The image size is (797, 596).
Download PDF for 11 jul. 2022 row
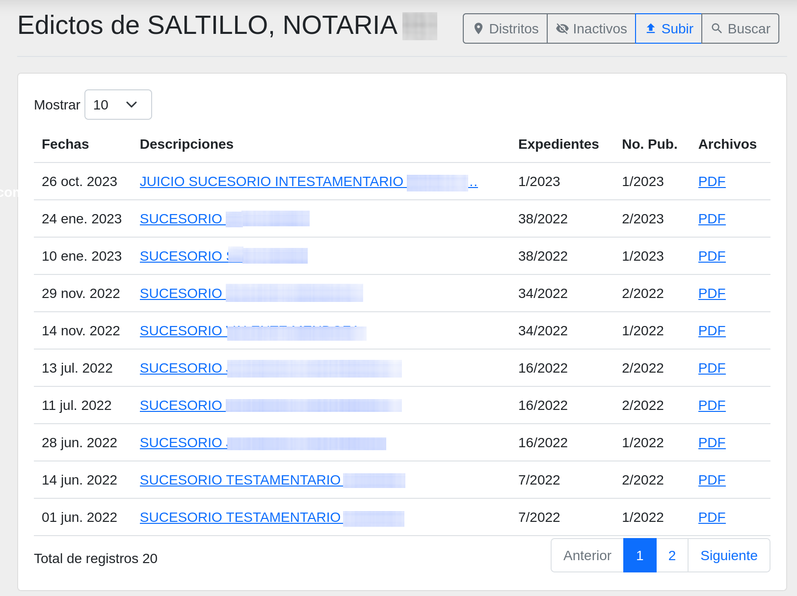pyautogui.click(x=712, y=406)
